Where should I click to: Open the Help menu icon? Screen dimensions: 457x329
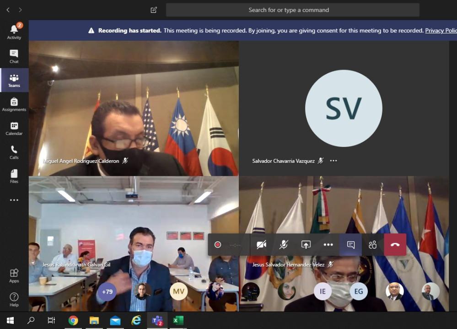tap(14, 299)
